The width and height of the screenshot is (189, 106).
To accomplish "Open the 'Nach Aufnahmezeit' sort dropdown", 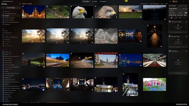I will point(154,4).
